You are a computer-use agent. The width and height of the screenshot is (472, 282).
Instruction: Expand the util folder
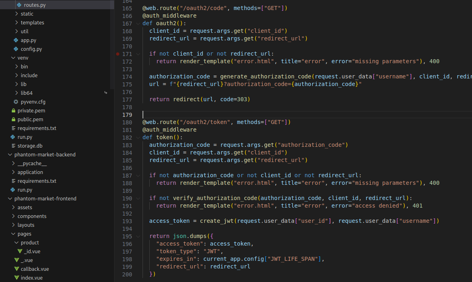click(x=16, y=31)
